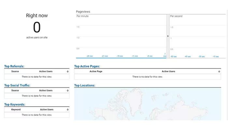This screenshot has width=228, height=130.
Task: Click the sort arrow in Top Keywords table
Action: (x=67, y=110)
